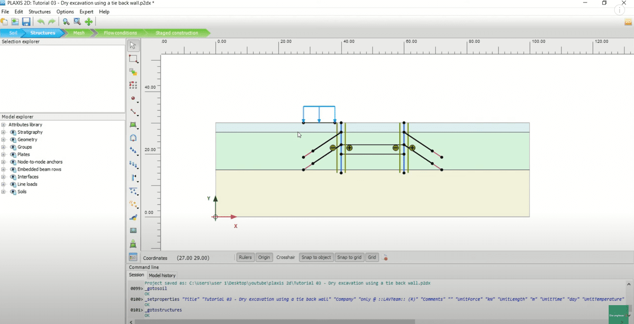Expand the Embedded beam rows item

coord(4,169)
